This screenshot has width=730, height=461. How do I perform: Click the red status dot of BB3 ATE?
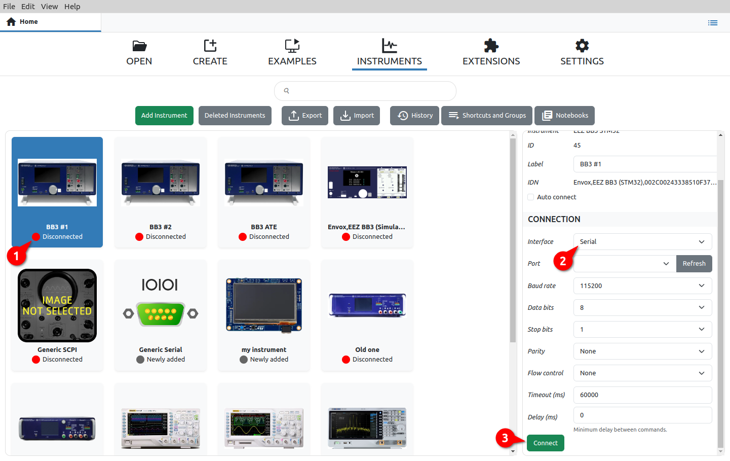click(243, 237)
